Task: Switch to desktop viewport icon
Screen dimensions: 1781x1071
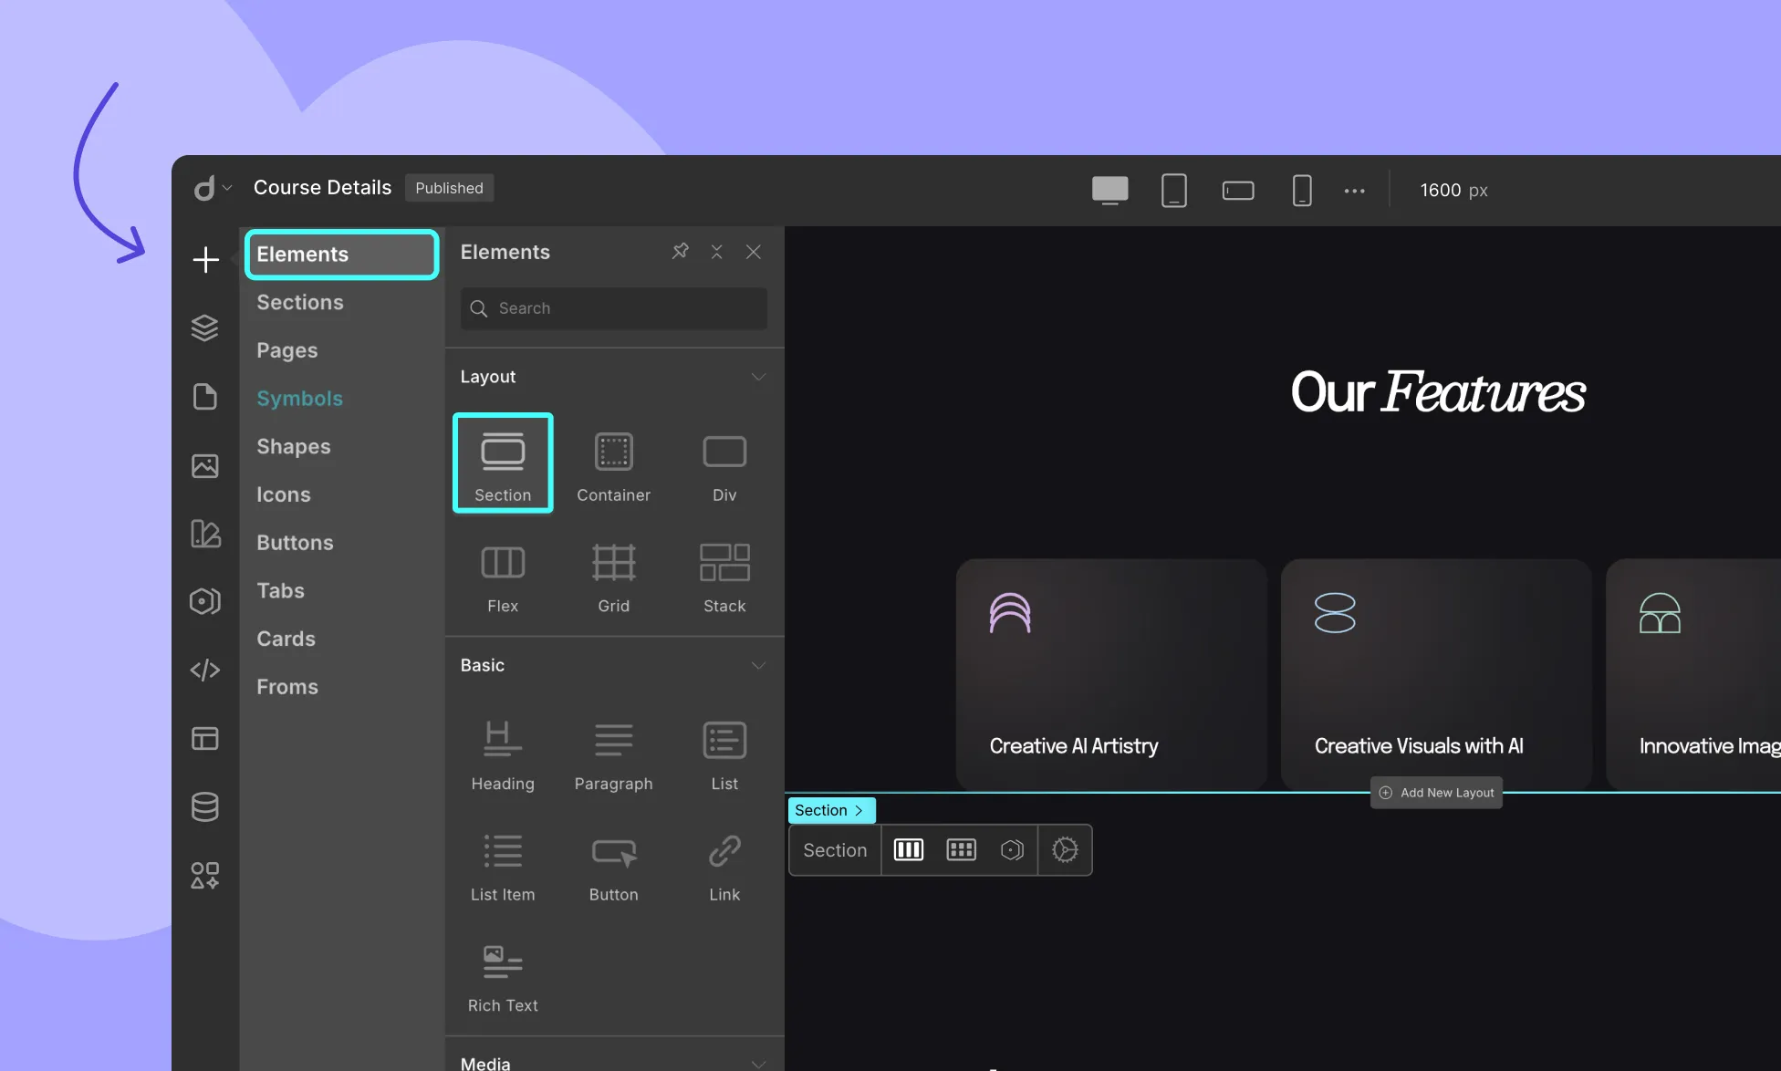Action: click(x=1110, y=190)
